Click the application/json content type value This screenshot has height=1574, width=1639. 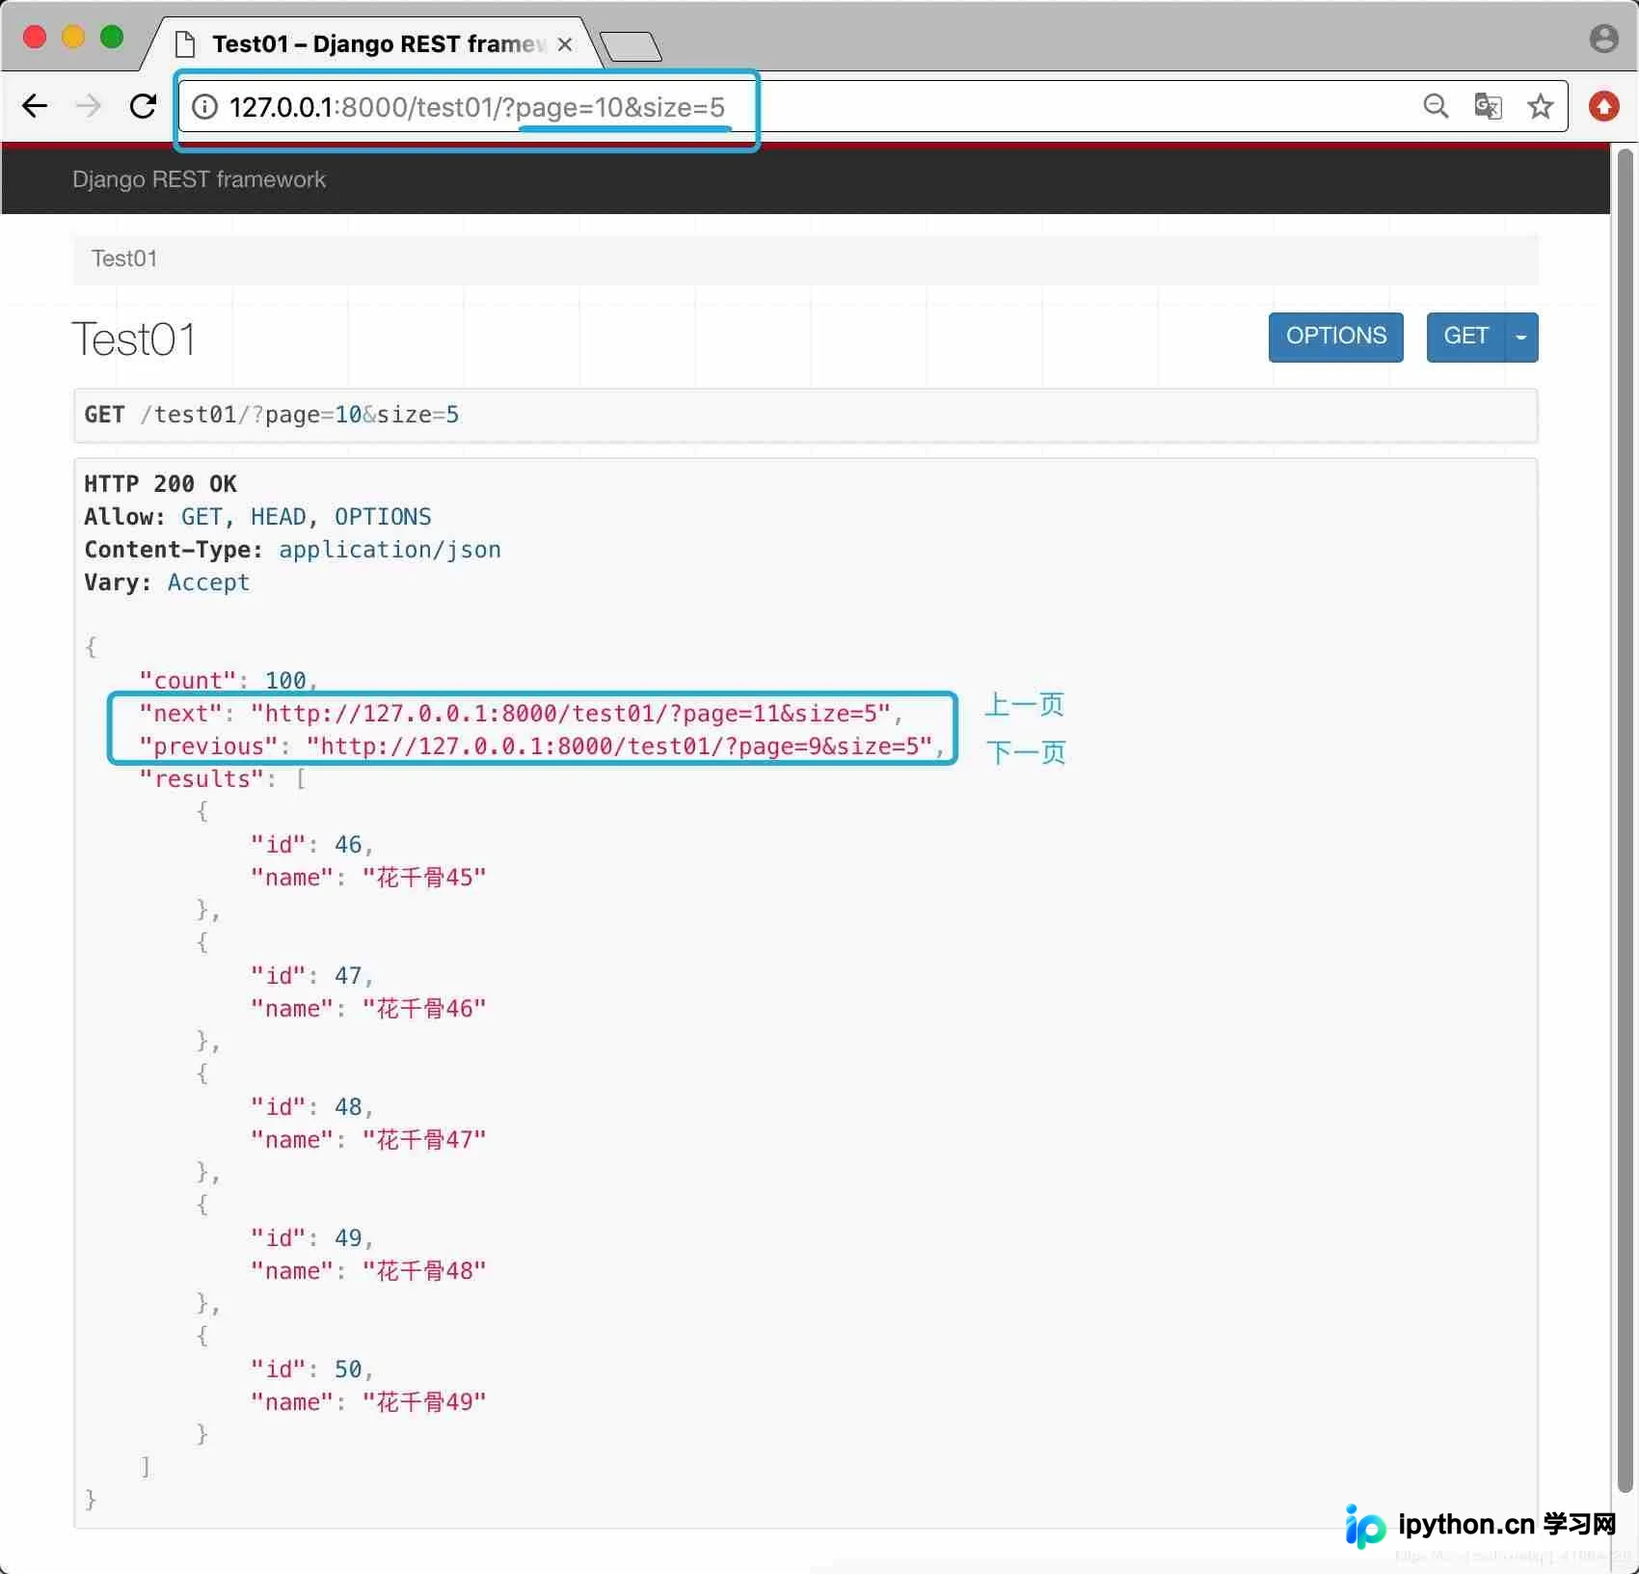pos(390,550)
